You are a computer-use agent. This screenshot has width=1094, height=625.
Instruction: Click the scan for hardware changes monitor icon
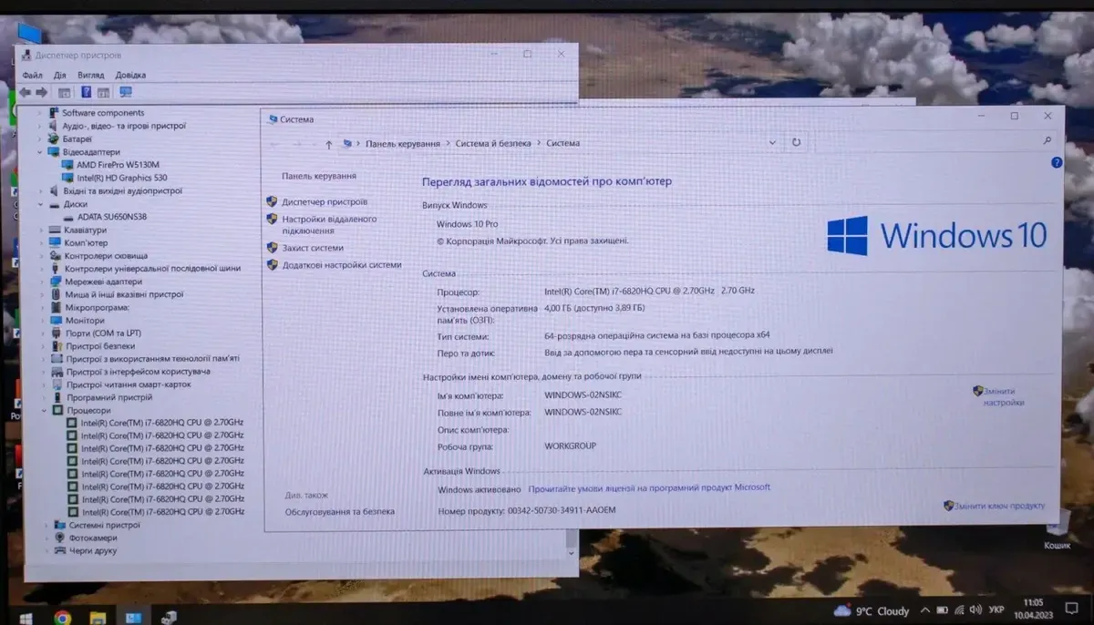(x=125, y=92)
